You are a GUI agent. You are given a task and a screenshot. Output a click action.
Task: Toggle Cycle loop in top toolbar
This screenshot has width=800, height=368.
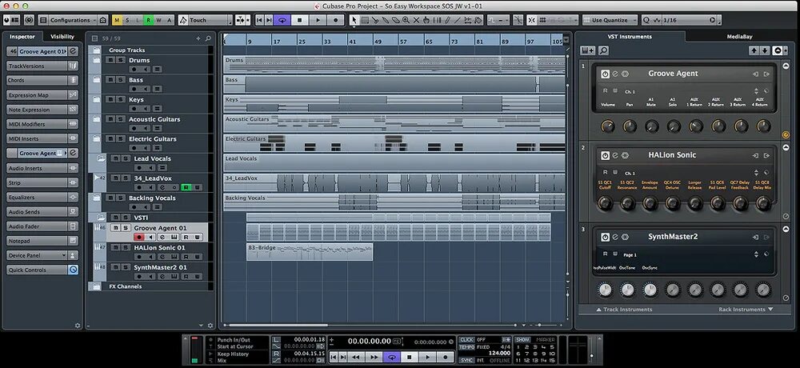click(282, 21)
